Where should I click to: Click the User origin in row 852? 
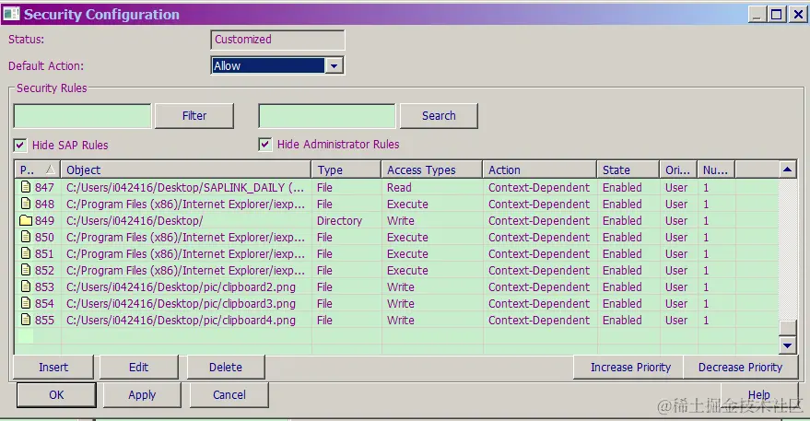point(676,270)
